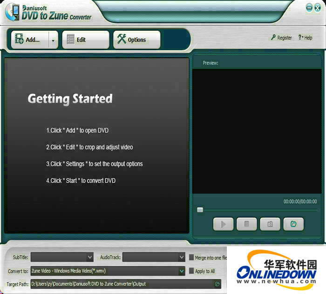Enable Merge into one file checkbox

coord(191,257)
